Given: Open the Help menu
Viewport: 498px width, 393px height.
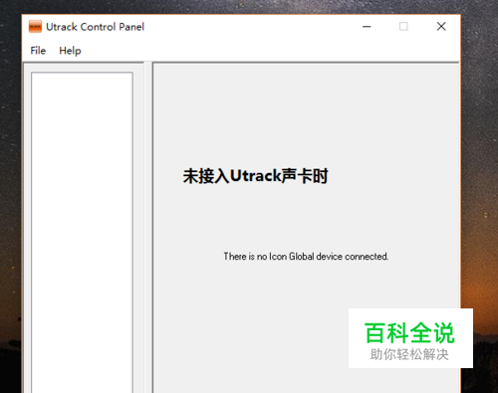Looking at the screenshot, I should [x=70, y=51].
